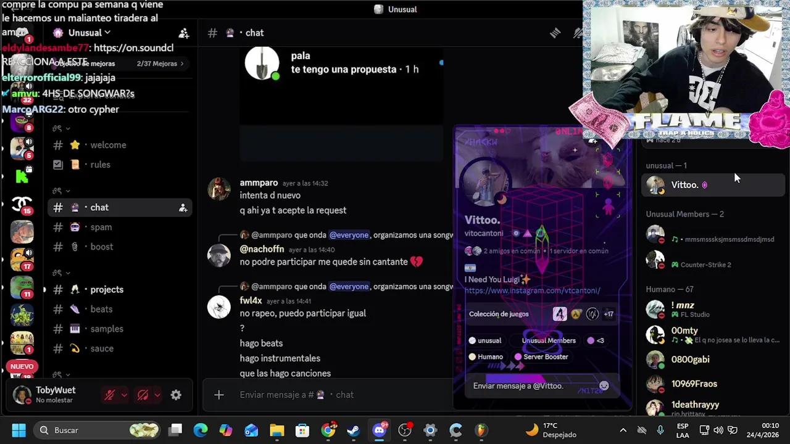790x444 pixels.
Task: Open Vittoo's Instagram link in profile
Action: (x=532, y=290)
